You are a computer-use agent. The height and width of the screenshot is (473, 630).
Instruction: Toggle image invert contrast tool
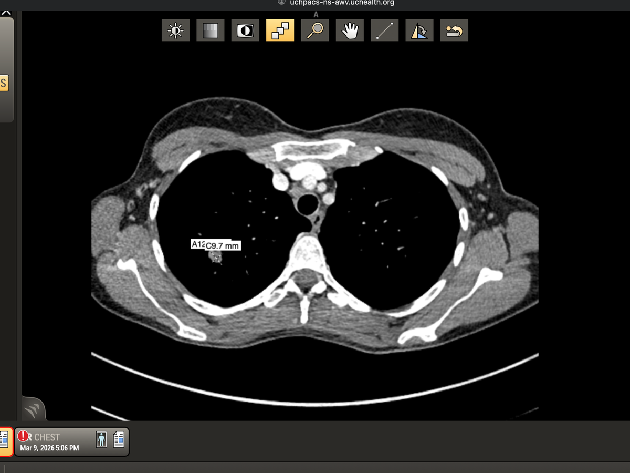245,30
